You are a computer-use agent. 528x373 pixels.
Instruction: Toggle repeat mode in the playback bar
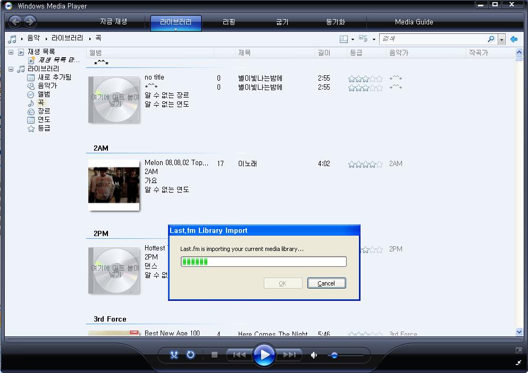[190, 354]
